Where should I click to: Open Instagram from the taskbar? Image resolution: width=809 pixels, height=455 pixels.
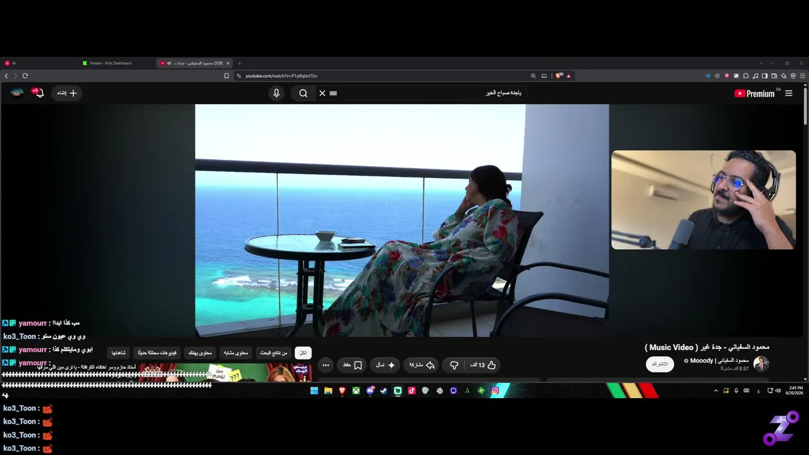495,391
